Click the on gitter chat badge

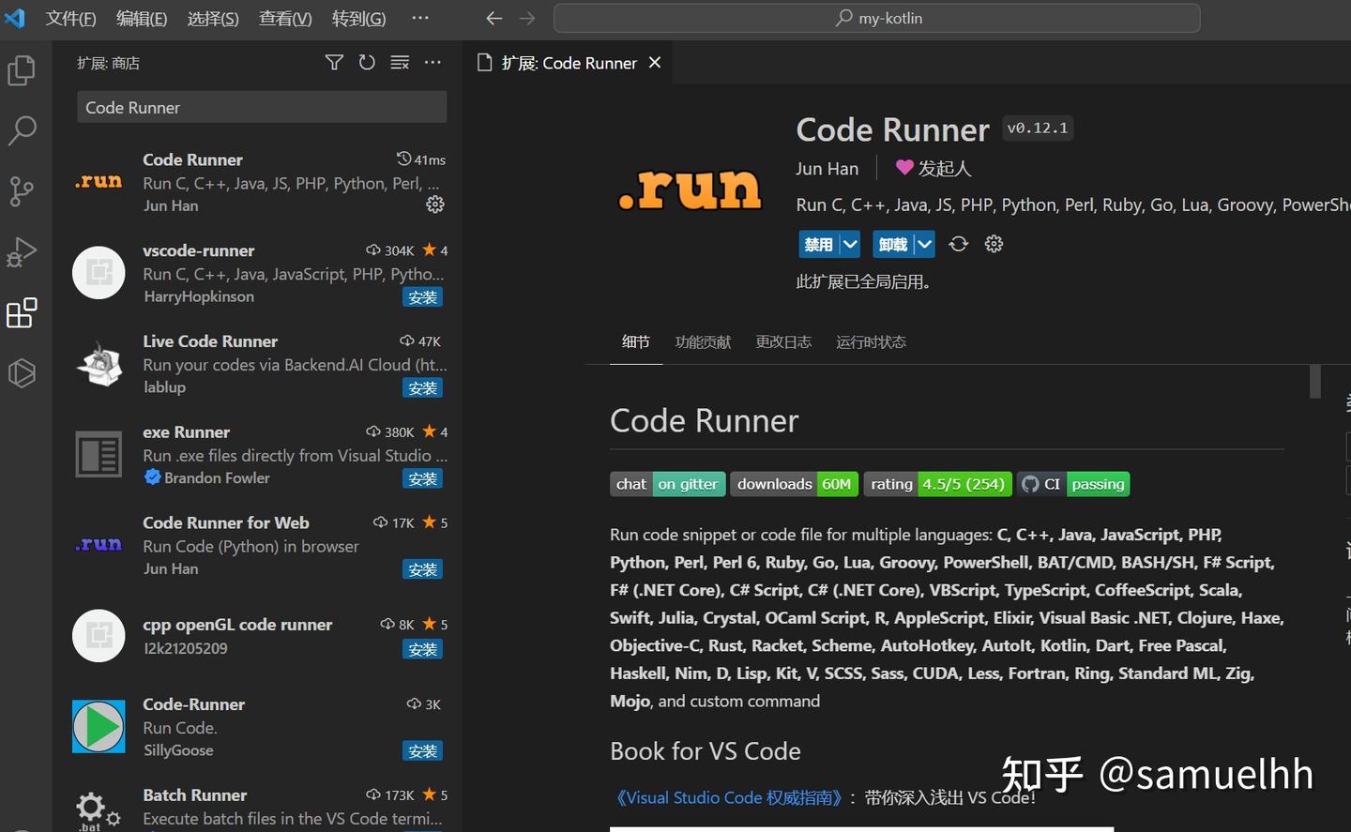(688, 484)
